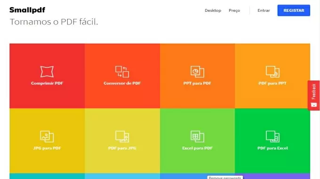This screenshot has width=320, height=179.
Task: Click the PDF para JPG label
Action: coord(122,148)
